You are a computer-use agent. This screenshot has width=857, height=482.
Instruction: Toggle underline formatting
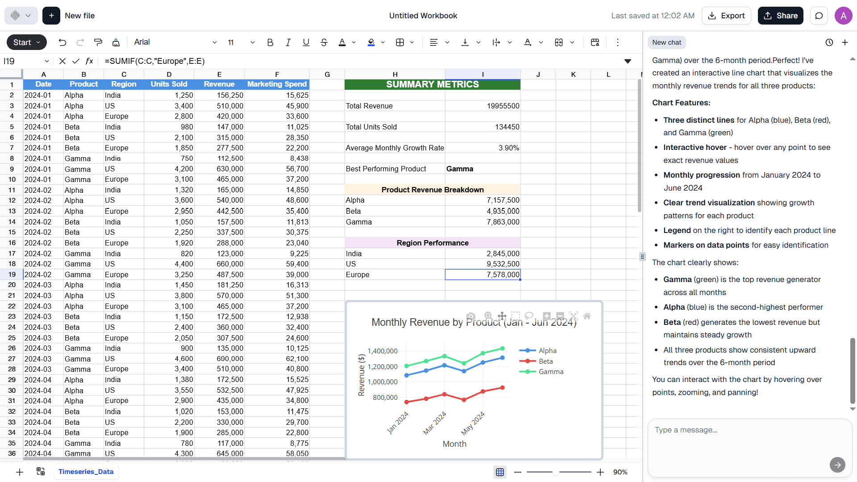click(x=306, y=42)
